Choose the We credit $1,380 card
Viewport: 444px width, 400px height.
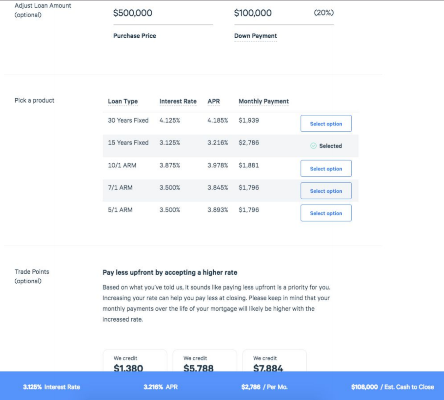coord(135,362)
